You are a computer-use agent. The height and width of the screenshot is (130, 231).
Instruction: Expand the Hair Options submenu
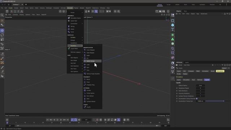[75, 71]
